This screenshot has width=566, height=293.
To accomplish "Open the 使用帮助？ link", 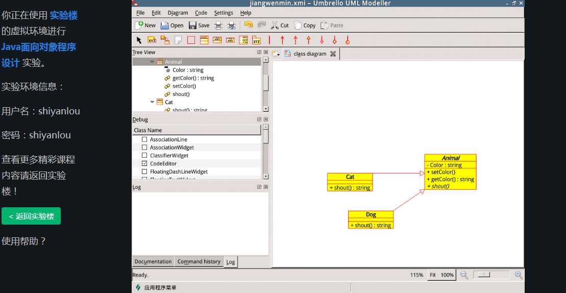I will pos(24,241).
